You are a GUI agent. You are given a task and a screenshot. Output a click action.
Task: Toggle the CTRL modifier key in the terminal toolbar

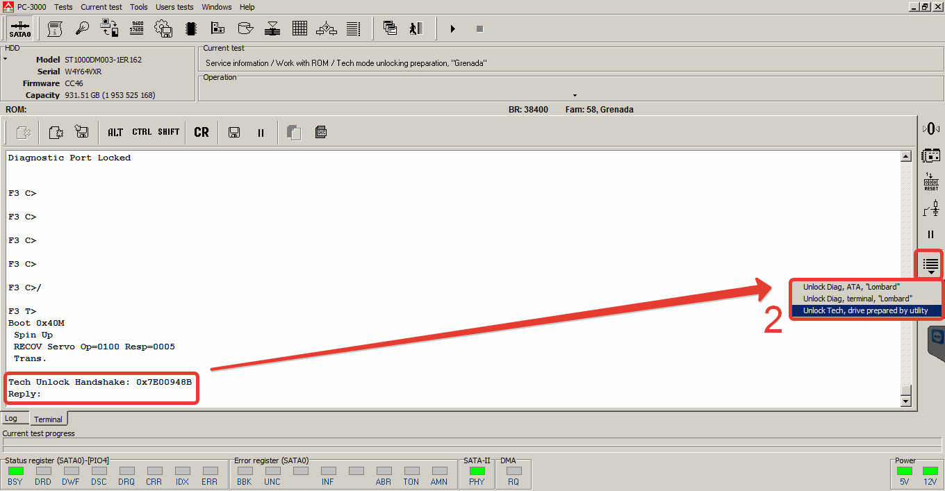tap(142, 132)
